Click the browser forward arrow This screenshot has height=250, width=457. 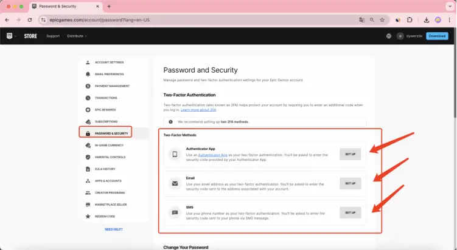pyautogui.click(x=18, y=20)
